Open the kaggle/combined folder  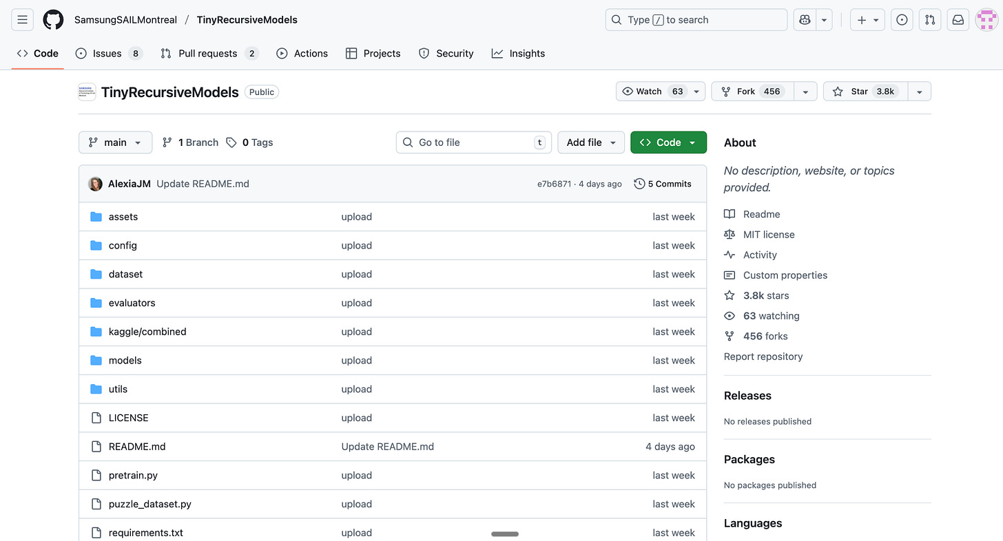click(x=147, y=332)
